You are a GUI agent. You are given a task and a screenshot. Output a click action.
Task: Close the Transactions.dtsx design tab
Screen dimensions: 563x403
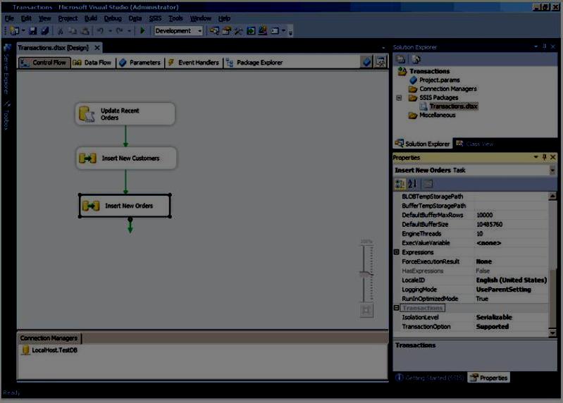point(97,48)
